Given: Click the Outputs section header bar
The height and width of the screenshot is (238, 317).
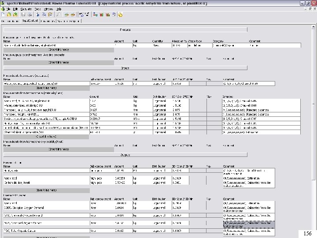Looking at the screenshot, I should pos(125,155).
